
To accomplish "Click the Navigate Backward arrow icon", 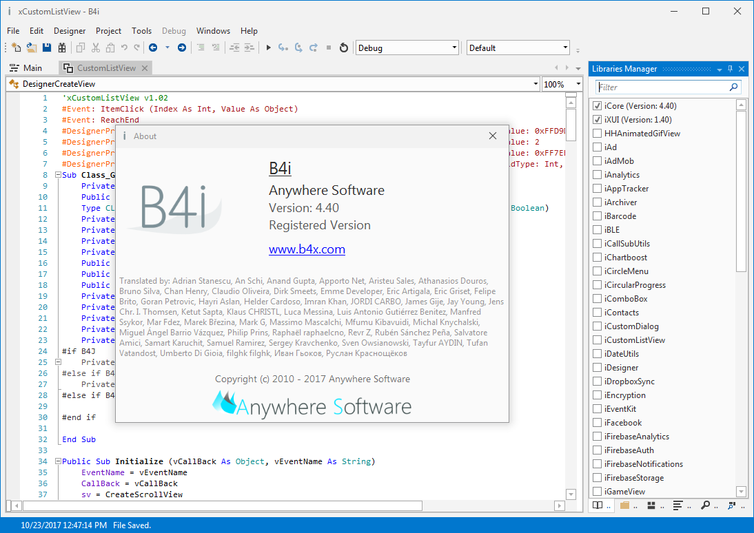I will coord(152,48).
